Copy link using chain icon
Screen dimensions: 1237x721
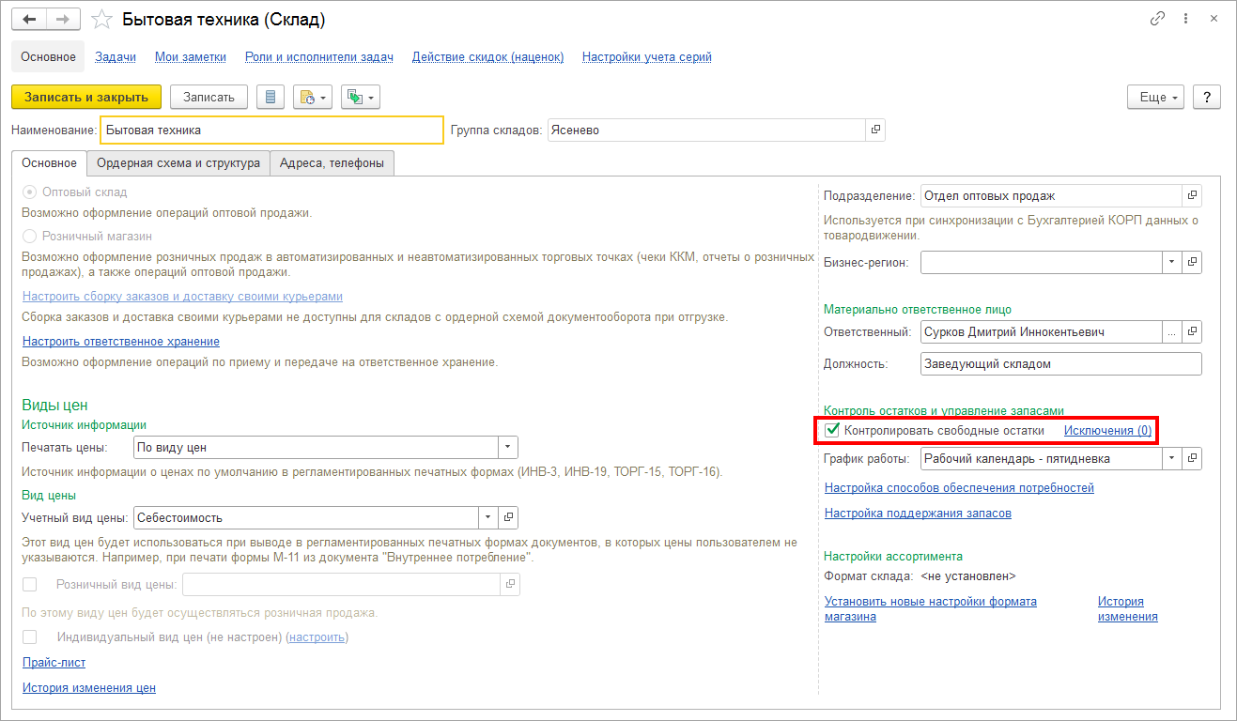click(1157, 19)
